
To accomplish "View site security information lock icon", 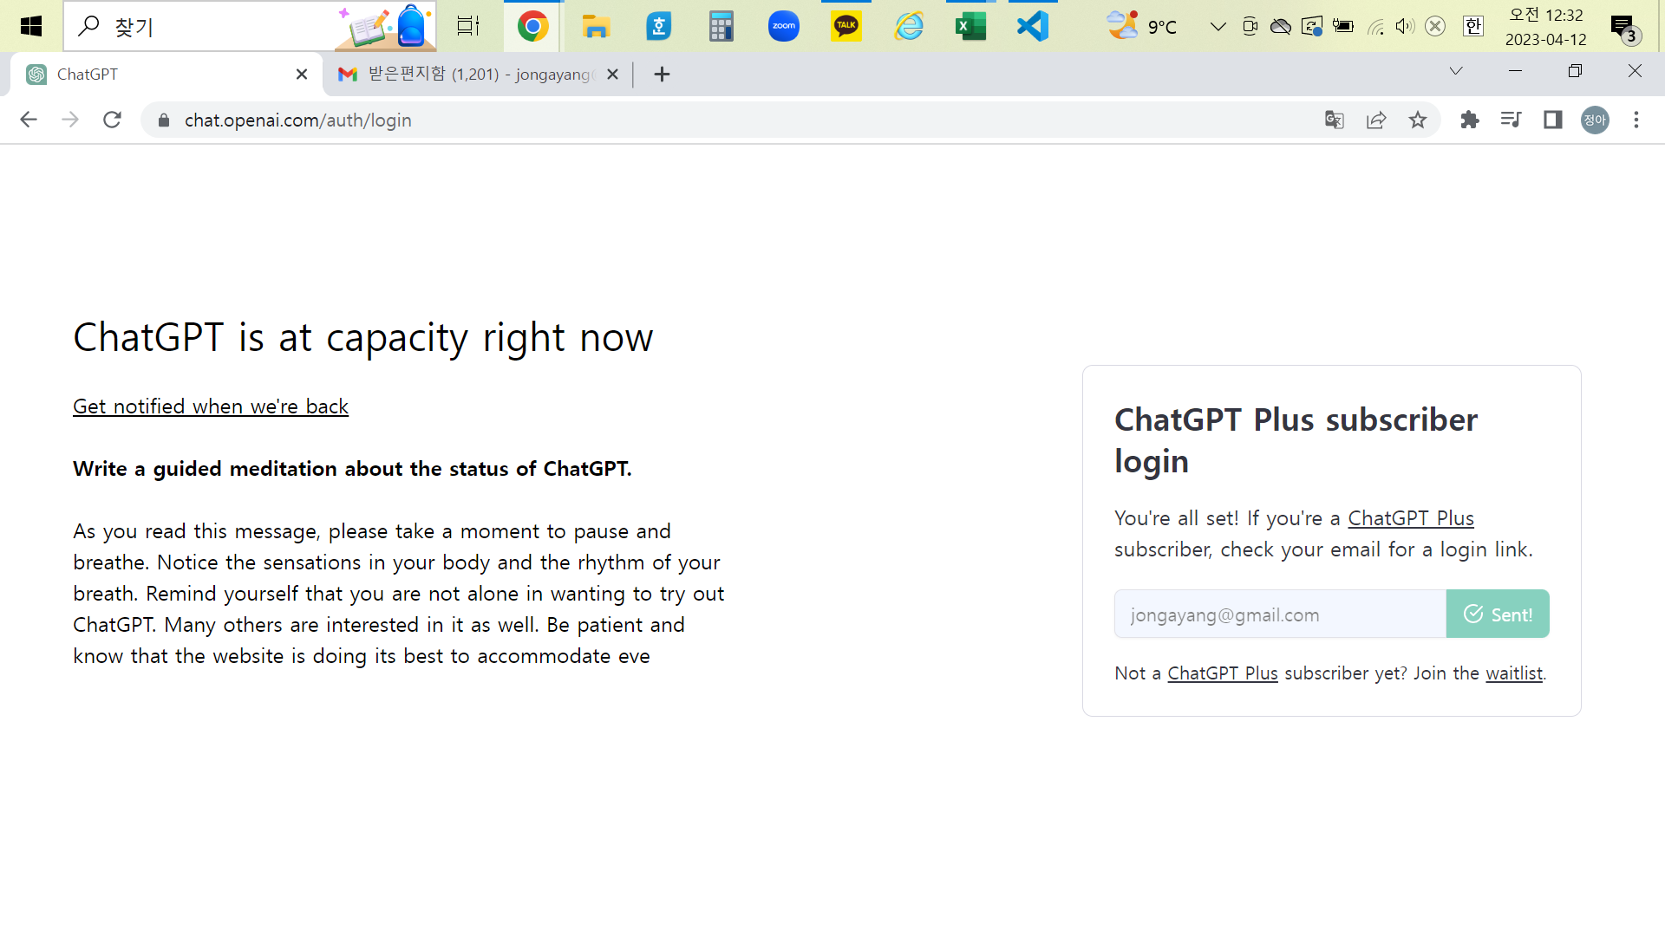I will pos(164,120).
